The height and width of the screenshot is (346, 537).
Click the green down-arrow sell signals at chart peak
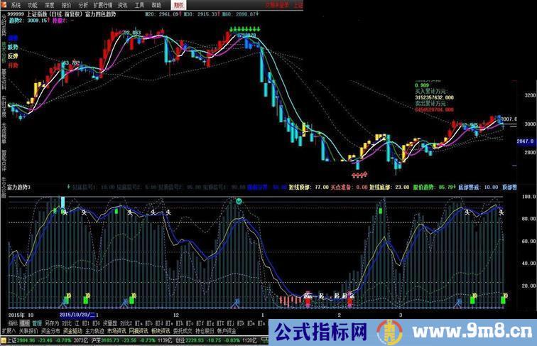pos(242,30)
